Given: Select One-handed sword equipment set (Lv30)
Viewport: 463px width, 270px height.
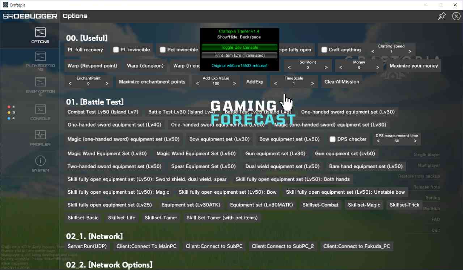Looking at the screenshot, I should coord(348,112).
